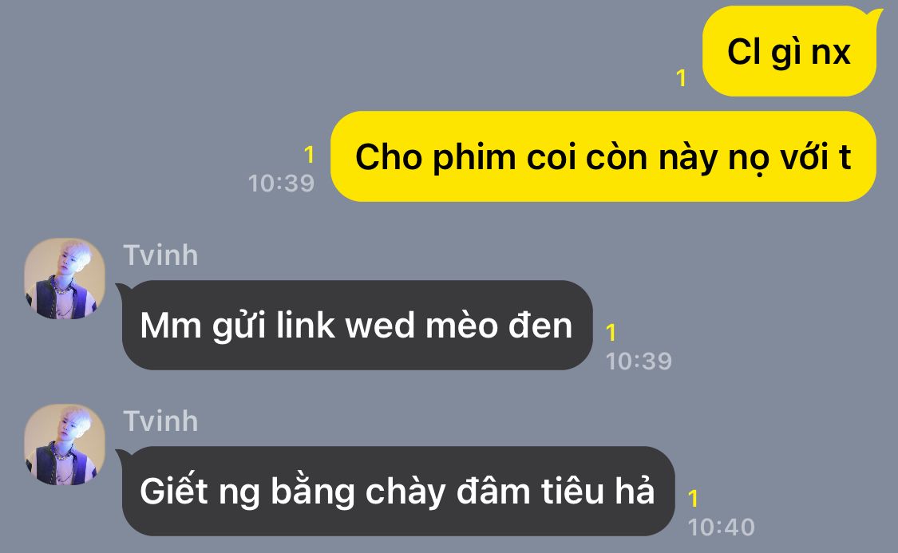
Task: Click the unread count 1 beside the Giết ng message
Action: (x=693, y=499)
